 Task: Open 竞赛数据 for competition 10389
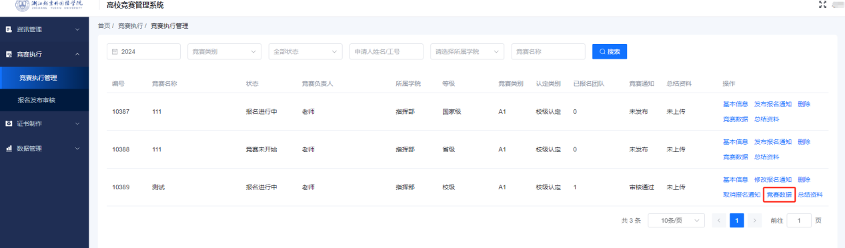(x=779, y=195)
